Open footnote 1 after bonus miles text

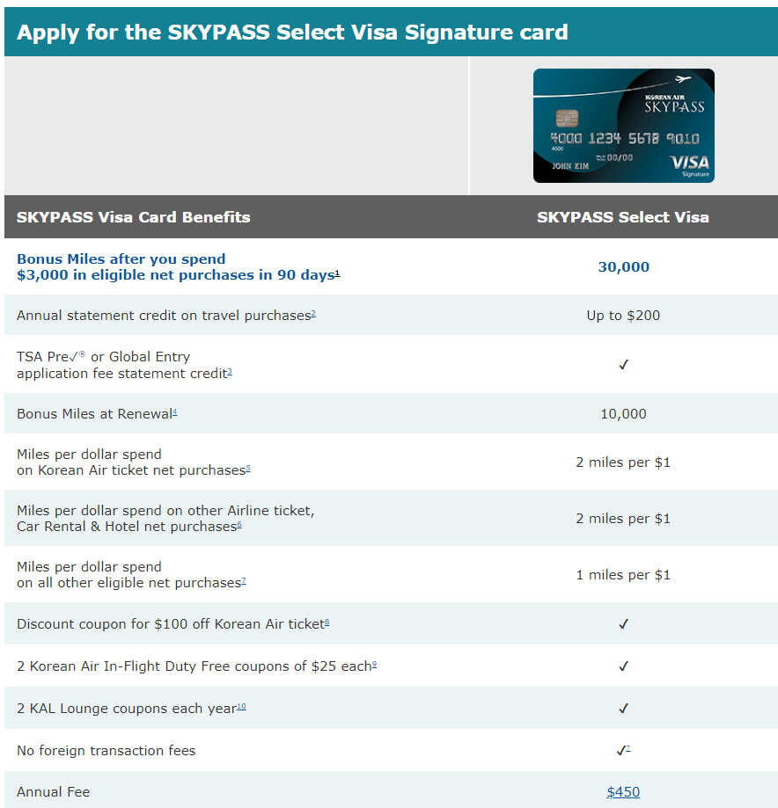coord(337,273)
